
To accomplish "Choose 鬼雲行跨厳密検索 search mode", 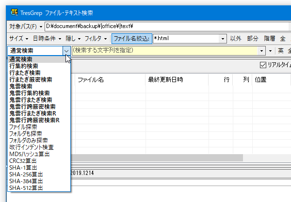I will [x=39, y=107].
